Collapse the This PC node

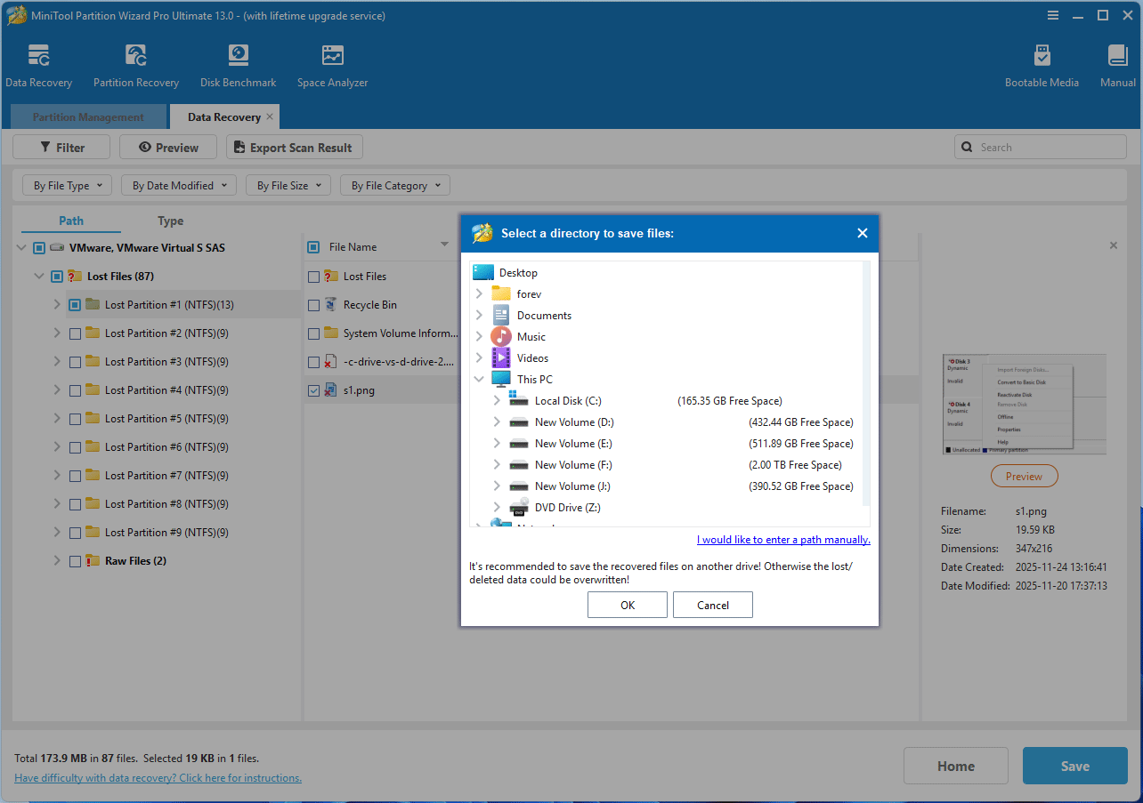tap(479, 378)
